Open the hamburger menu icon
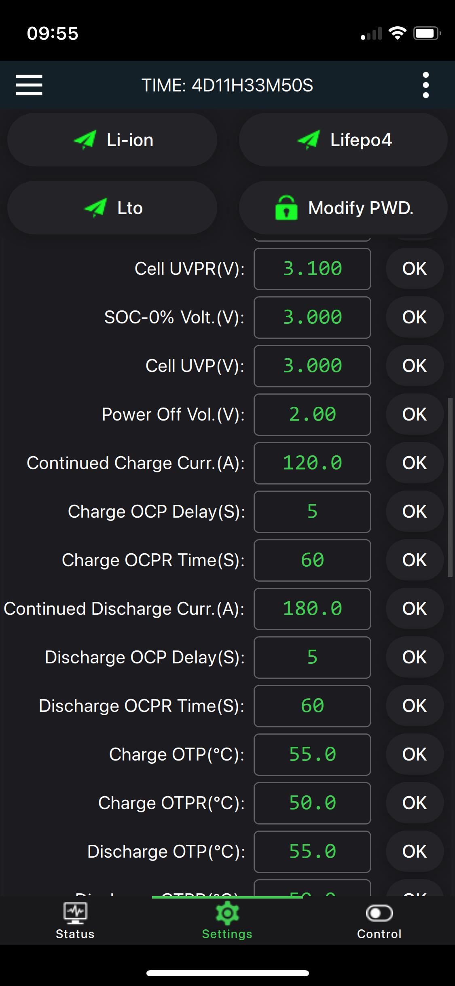This screenshot has height=986, width=455. pyautogui.click(x=29, y=85)
